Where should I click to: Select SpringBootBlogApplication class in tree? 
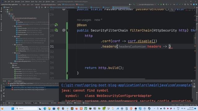click(24, 61)
